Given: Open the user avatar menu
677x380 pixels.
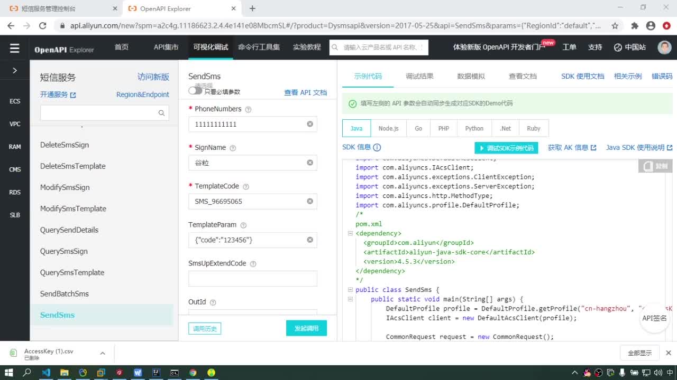Looking at the screenshot, I should pyautogui.click(x=664, y=47).
